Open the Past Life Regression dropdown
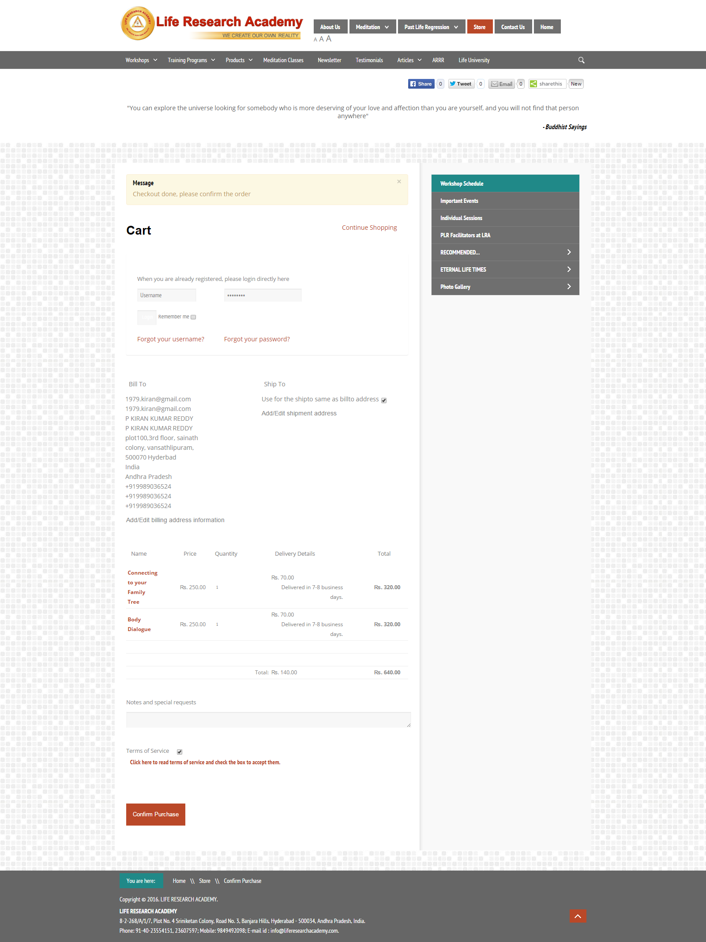 pyautogui.click(x=431, y=27)
